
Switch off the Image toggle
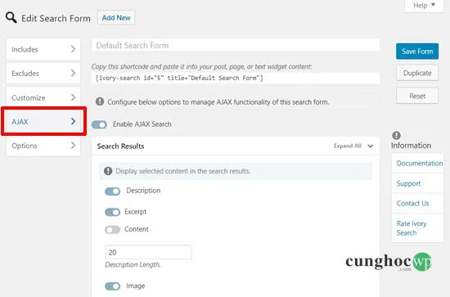(113, 286)
